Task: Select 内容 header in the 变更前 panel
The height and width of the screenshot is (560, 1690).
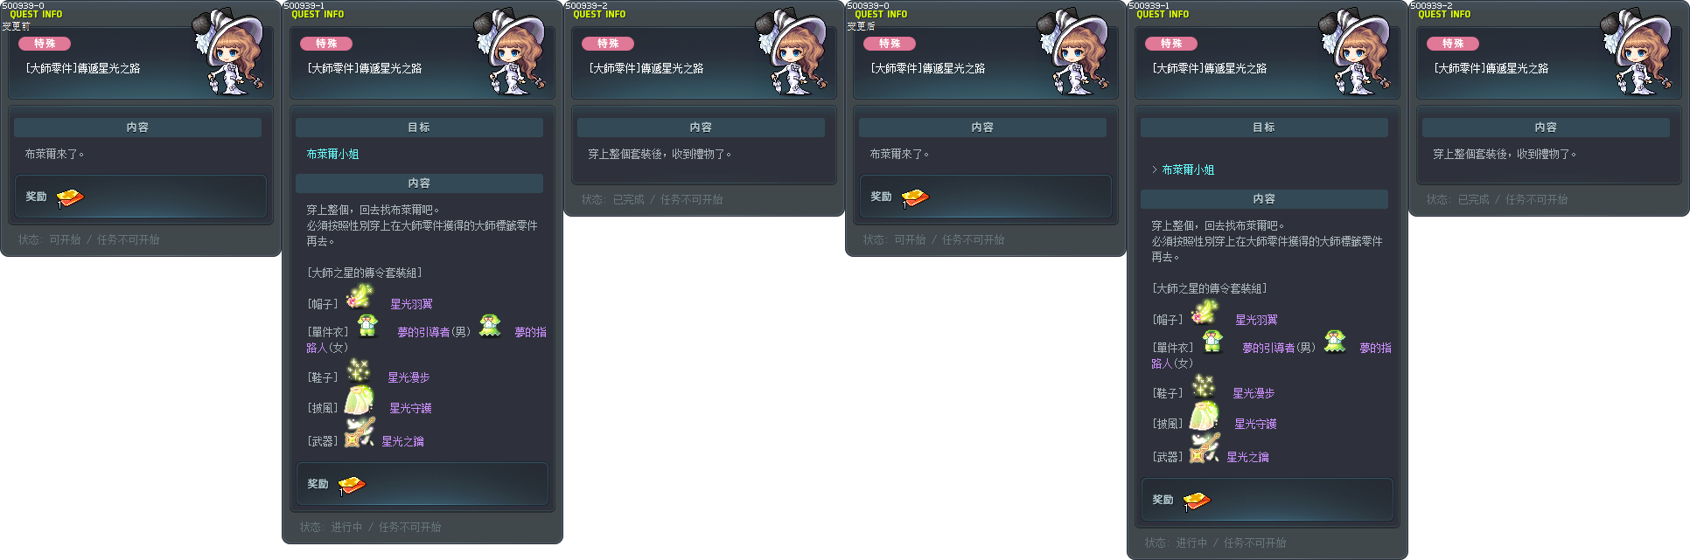Action: pos(137,127)
